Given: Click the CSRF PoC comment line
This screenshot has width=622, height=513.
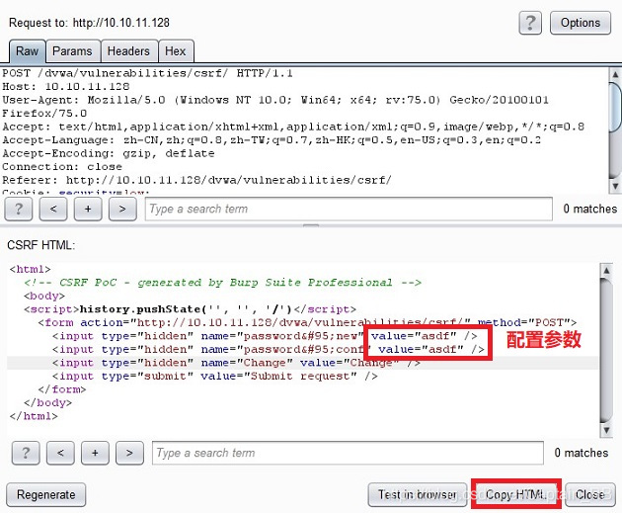Looking at the screenshot, I should 222,283.
